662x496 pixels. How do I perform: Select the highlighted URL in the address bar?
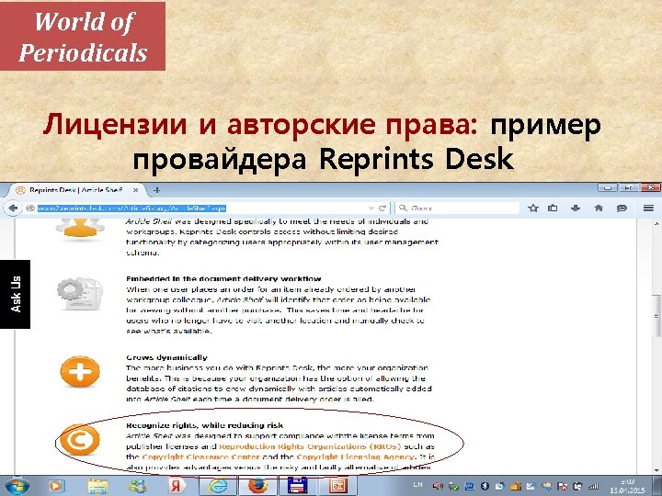point(131,208)
